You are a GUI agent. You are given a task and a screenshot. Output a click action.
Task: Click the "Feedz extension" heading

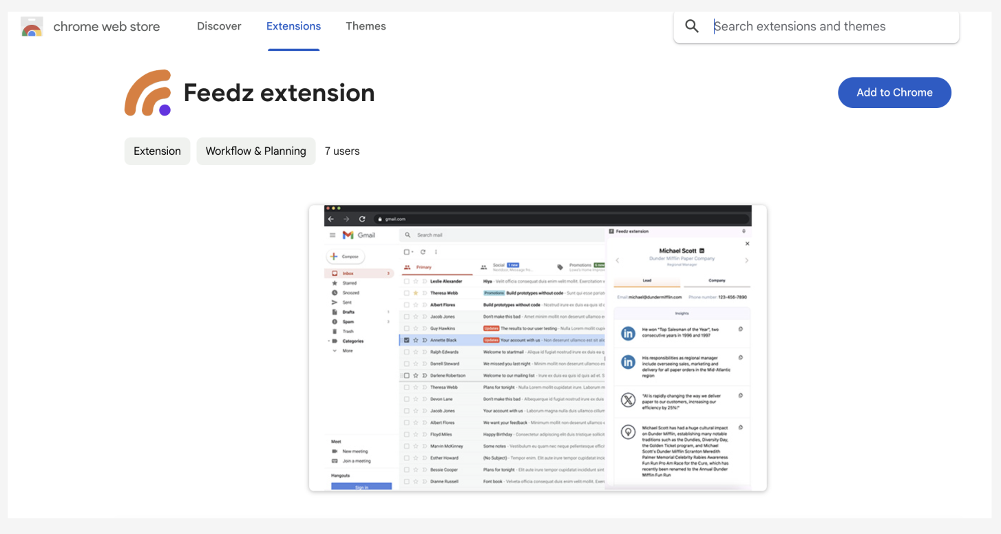click(279, 93)
